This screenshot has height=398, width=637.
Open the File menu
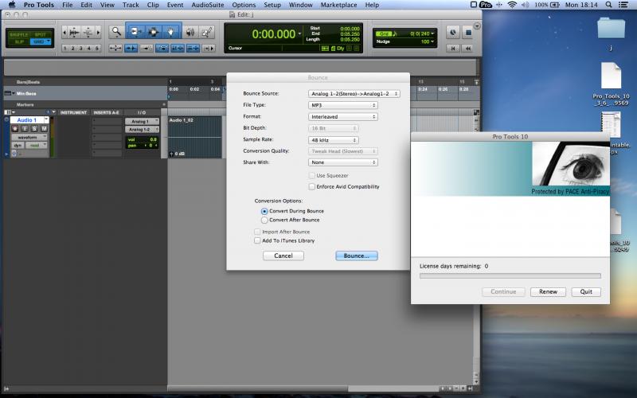68,5
